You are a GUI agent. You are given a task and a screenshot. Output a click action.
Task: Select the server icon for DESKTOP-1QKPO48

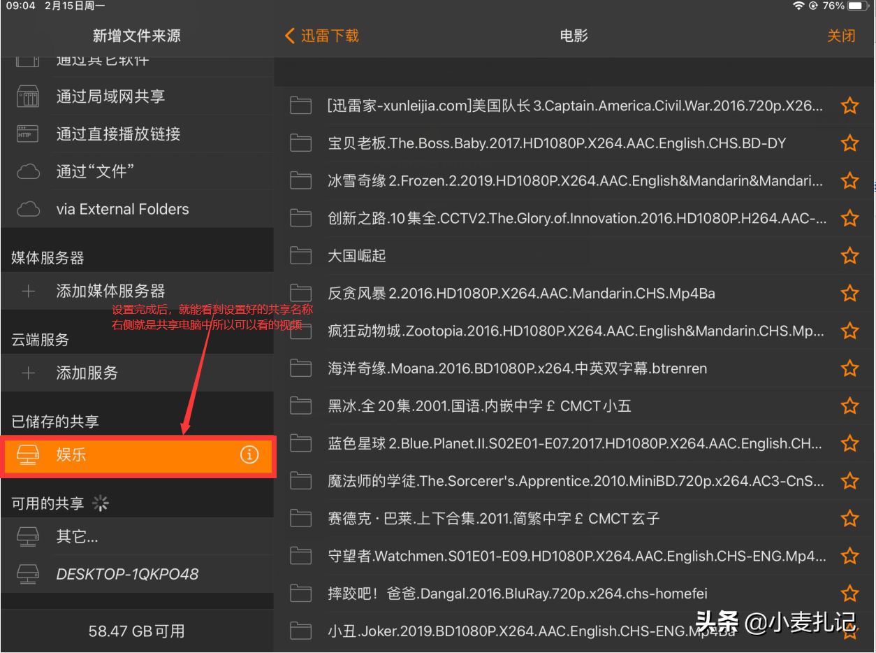27,573
